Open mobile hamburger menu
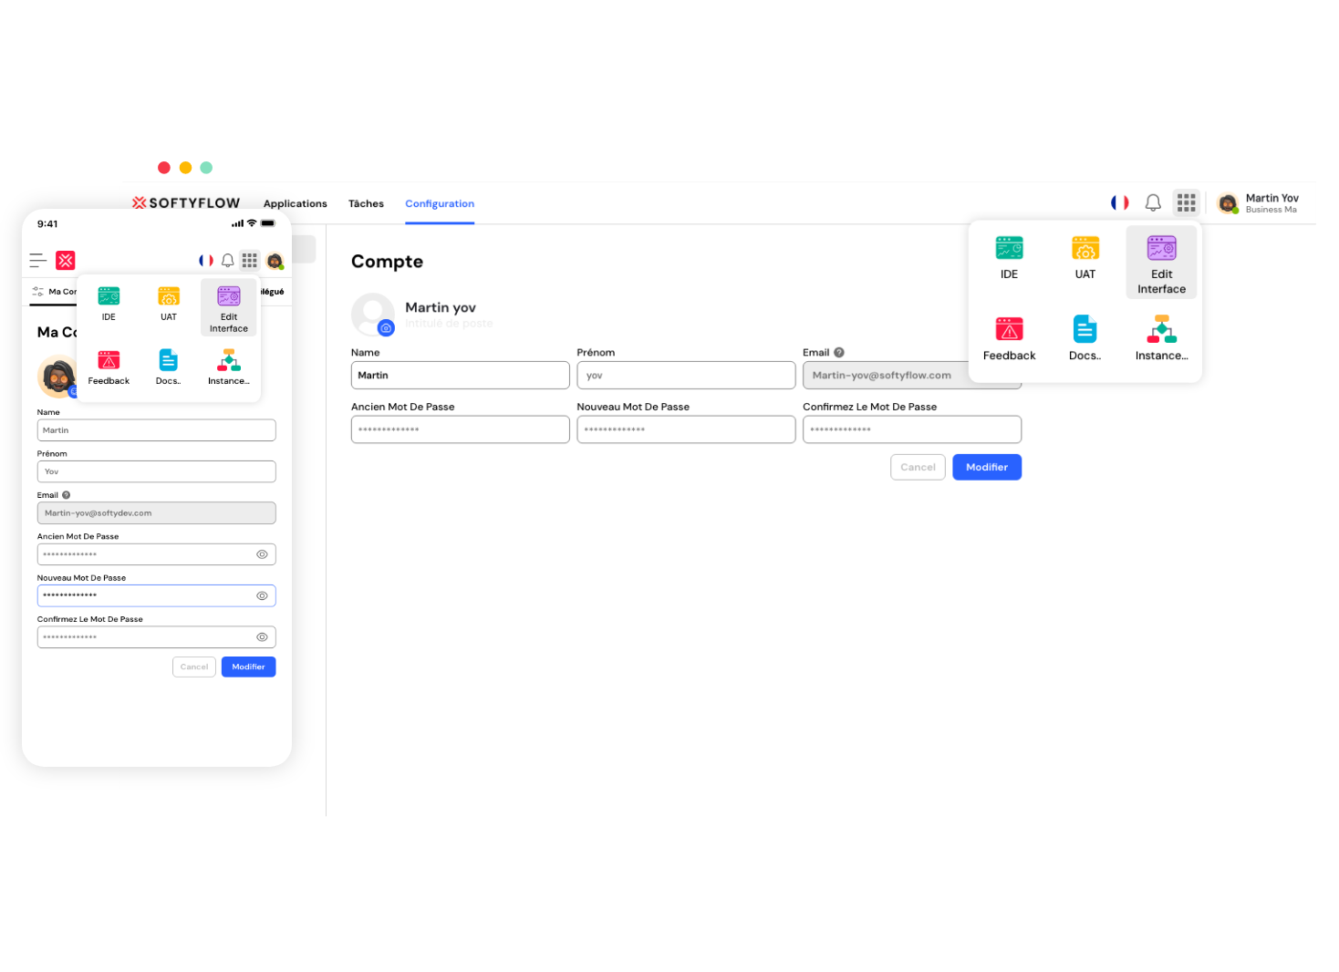Screen dimensions: 1339x972 (x=37, y=261)
